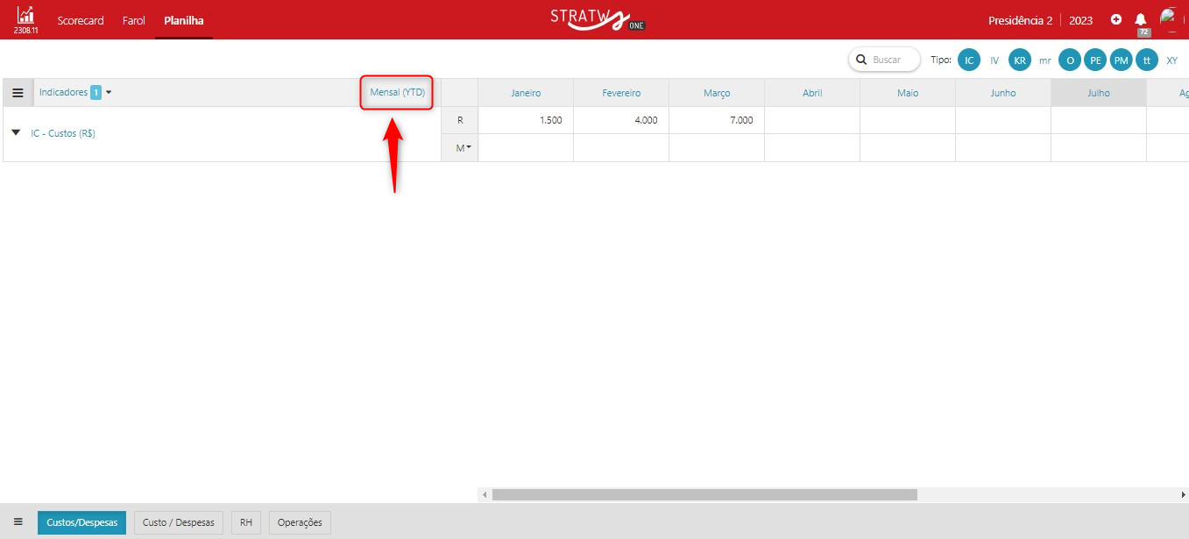Expand the Indicadores dropdown arrow
1189x539 pixels.
[x=109, y=92]
